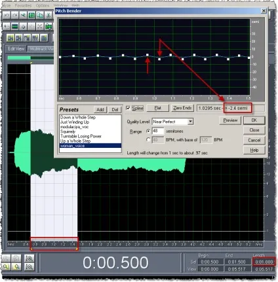
Task: Open the Quality Level dropdown
Action: (191, 122)
